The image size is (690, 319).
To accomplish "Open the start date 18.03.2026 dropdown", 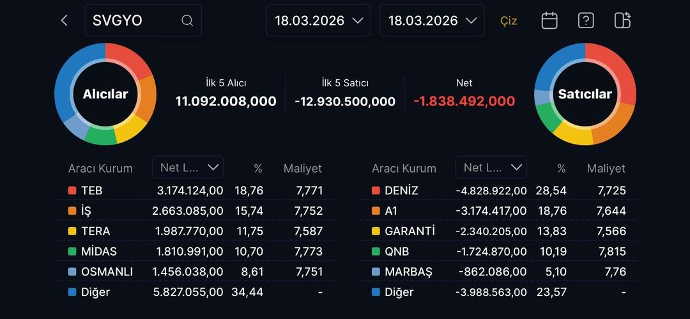I will pos(319,20).
